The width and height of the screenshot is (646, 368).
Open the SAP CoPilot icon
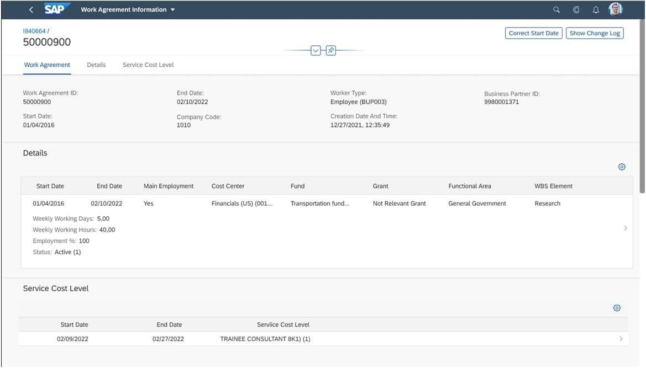pos(576,9)
